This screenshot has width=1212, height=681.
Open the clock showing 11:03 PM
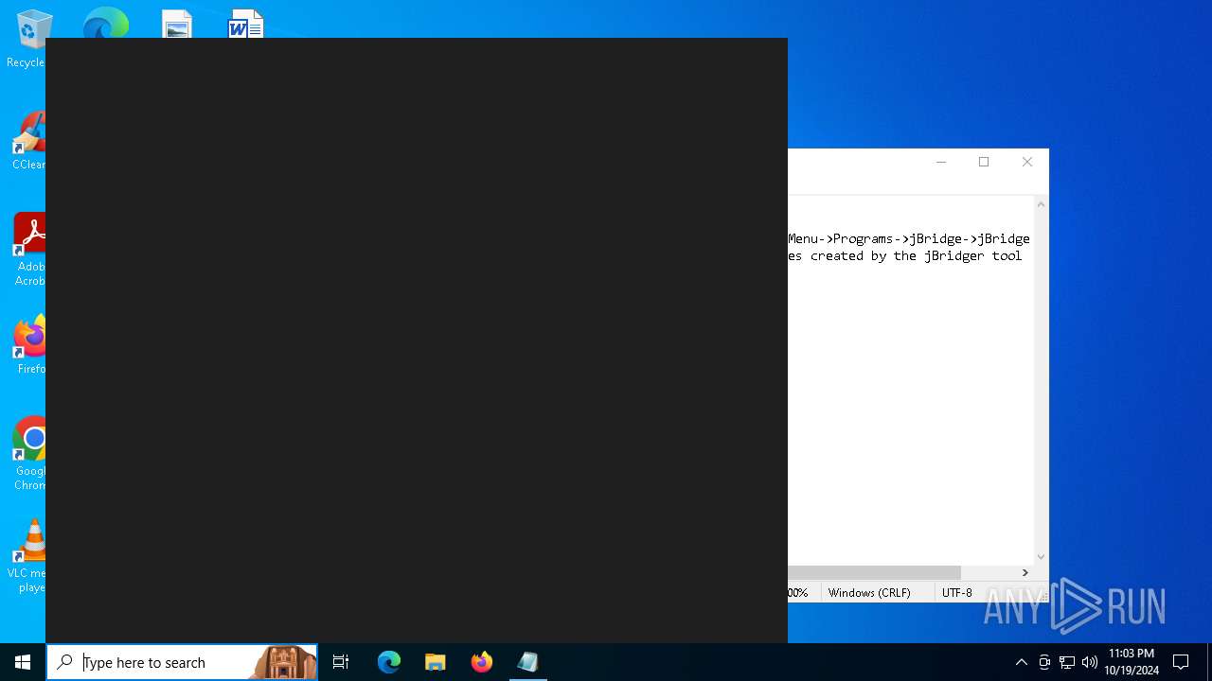point(1132,662)
